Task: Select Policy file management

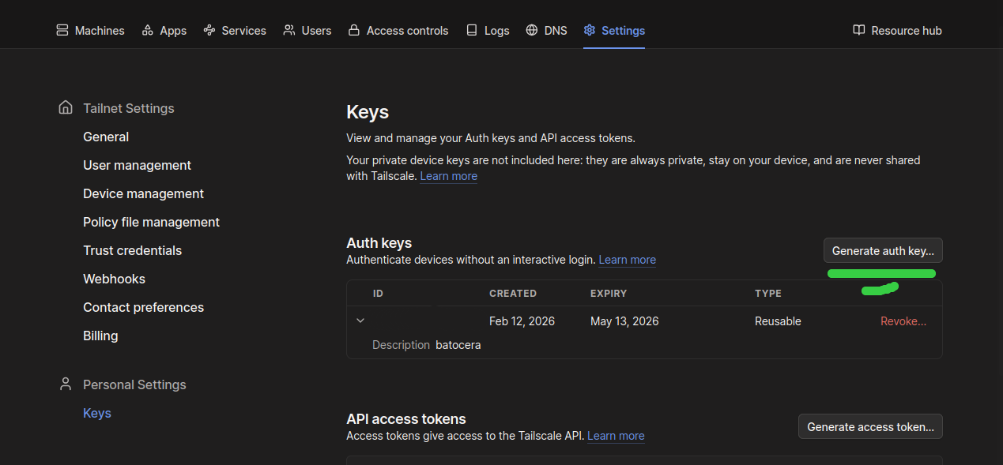Action: (x=151, y=222)
